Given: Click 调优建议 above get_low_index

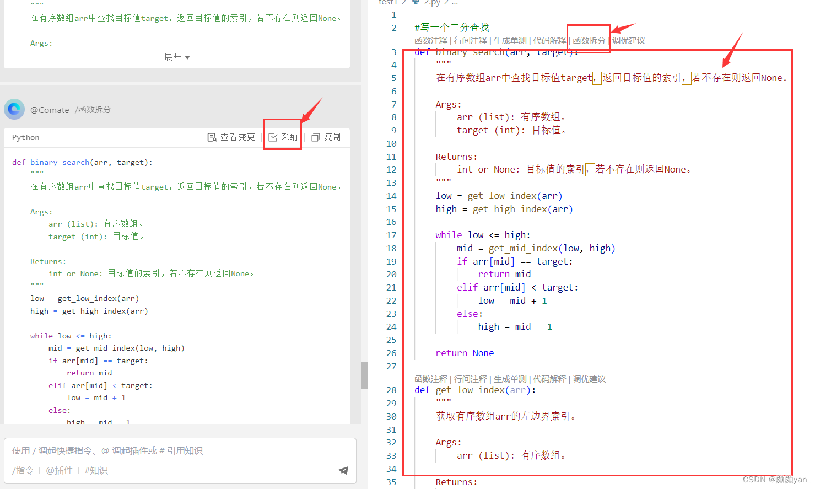Looking at the screenshot, I should 589,379.
